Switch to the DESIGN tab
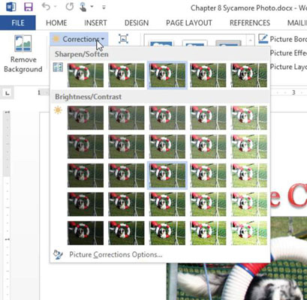 pos(137,22)
